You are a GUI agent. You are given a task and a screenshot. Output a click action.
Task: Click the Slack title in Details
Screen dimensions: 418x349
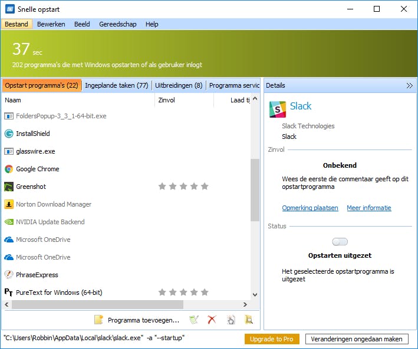pyautogui.click(x=301, y=106)
